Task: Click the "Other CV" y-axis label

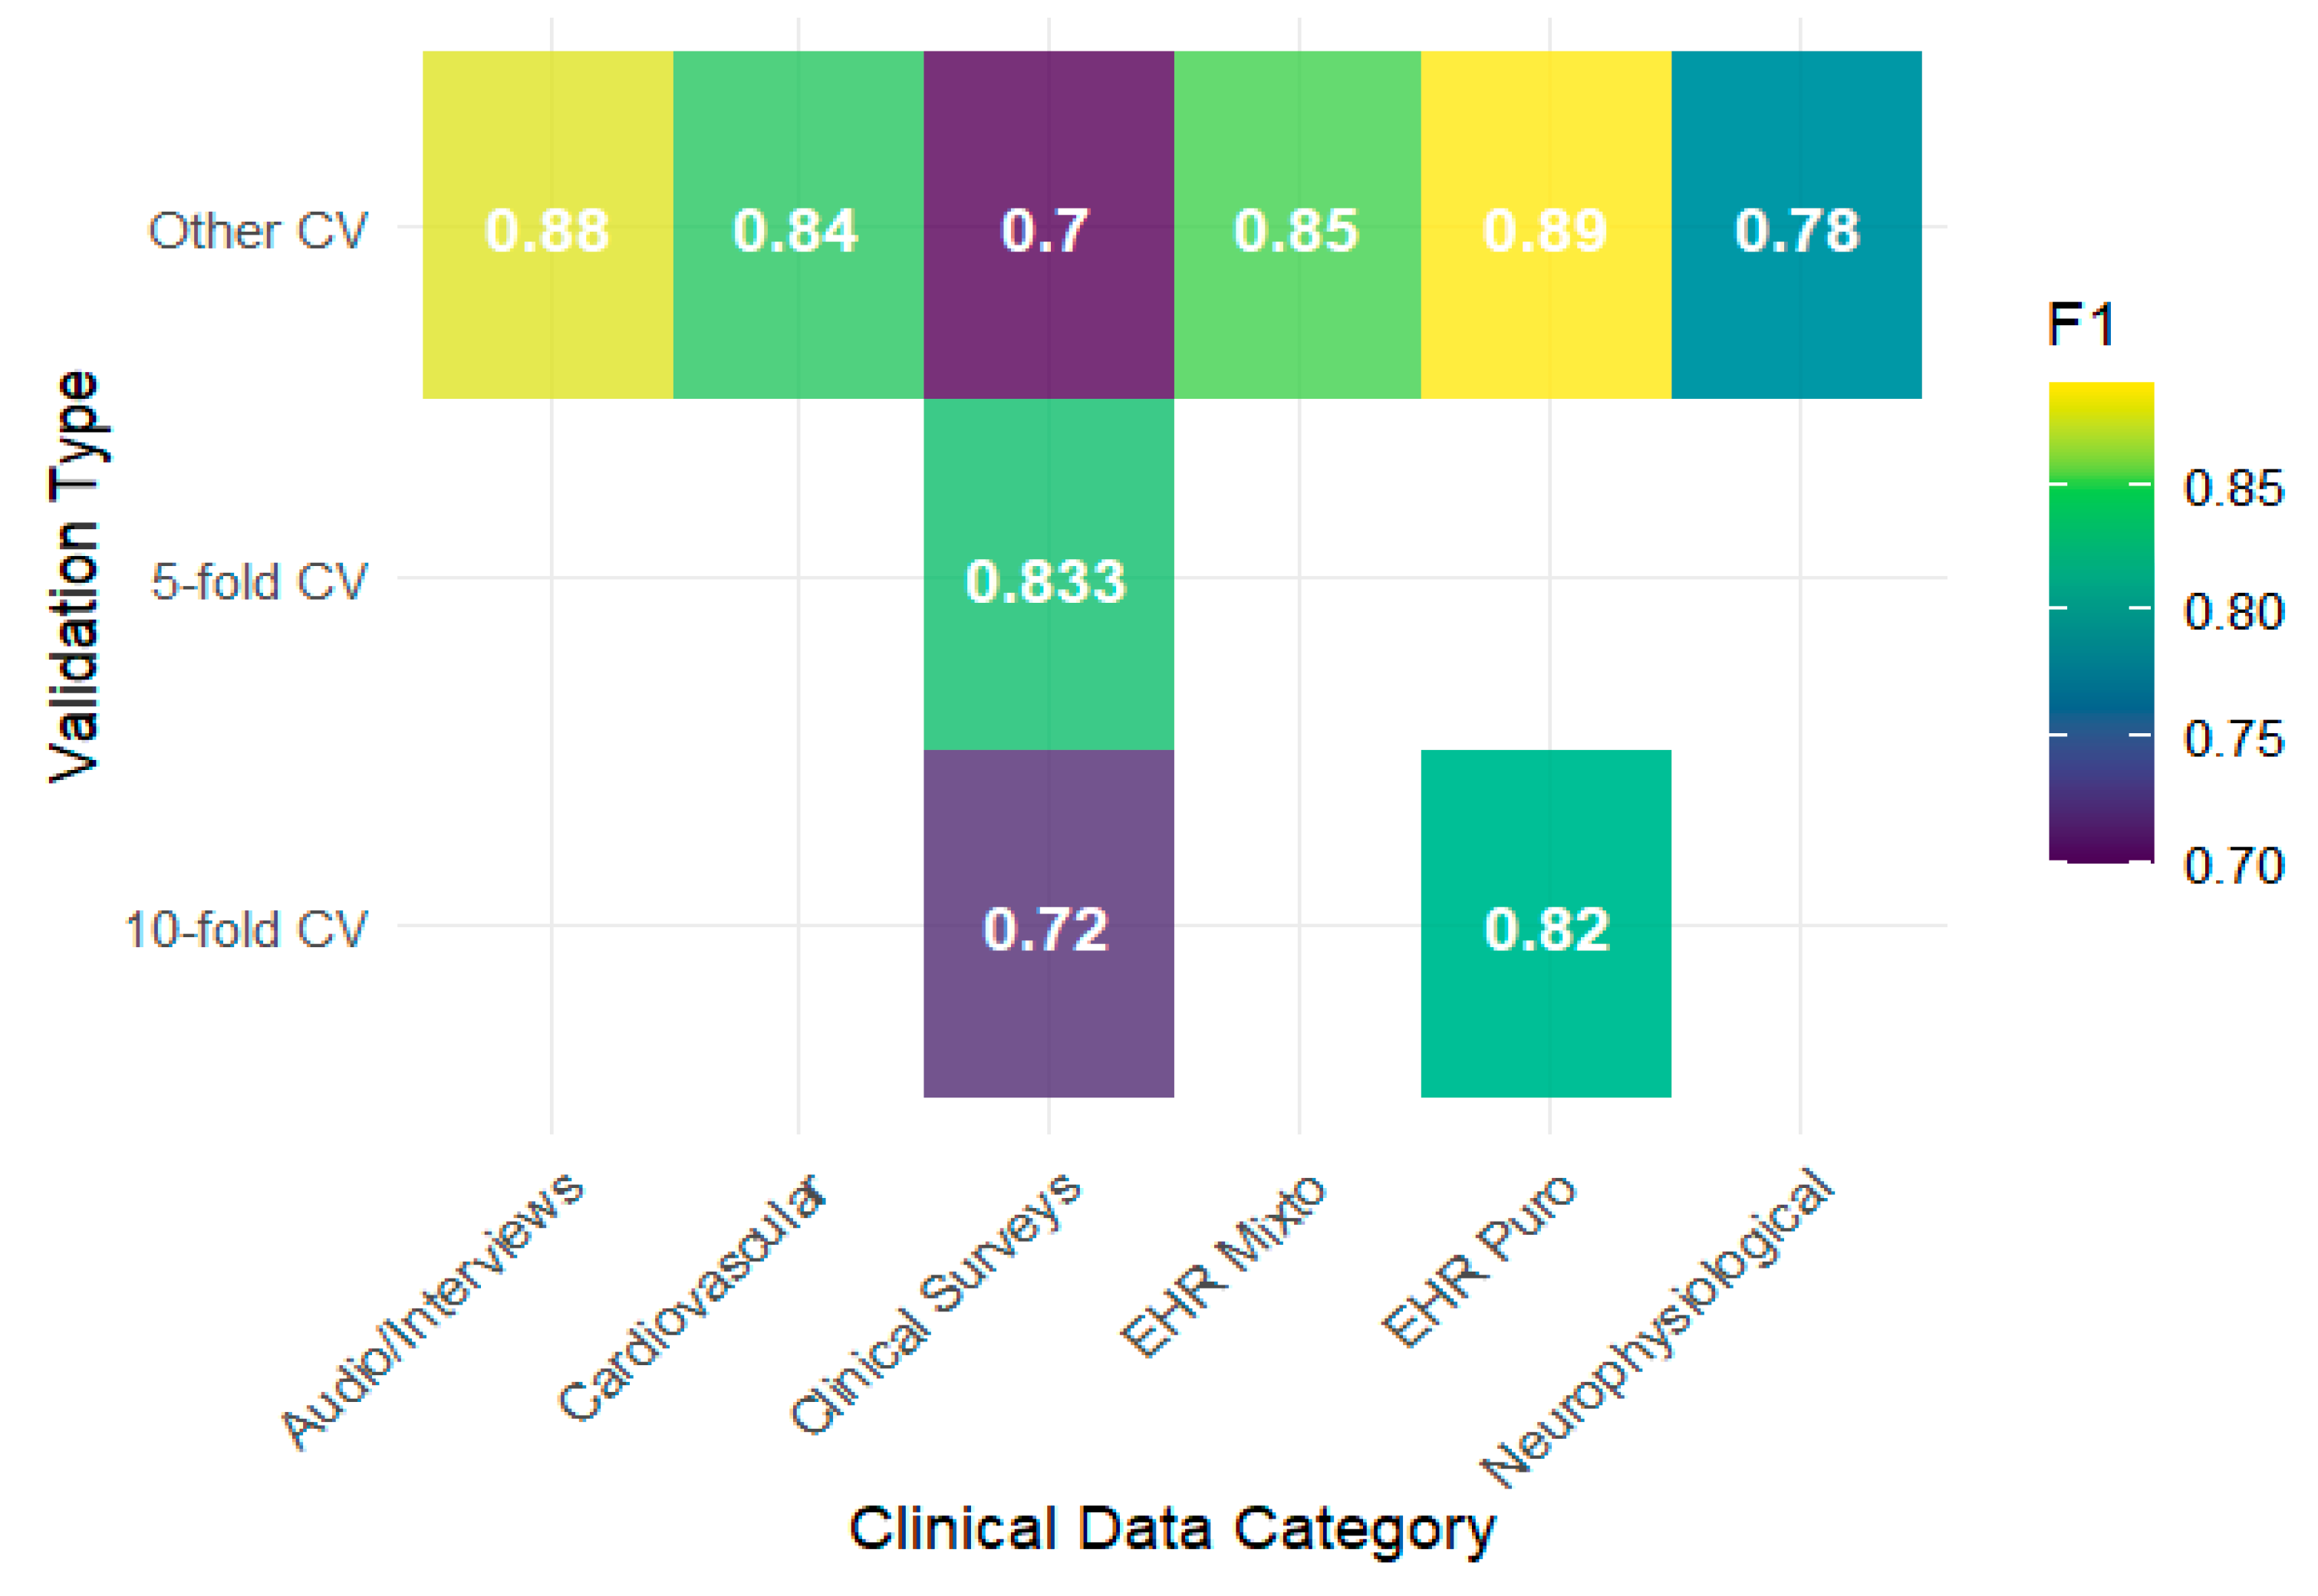Action: 258,231
